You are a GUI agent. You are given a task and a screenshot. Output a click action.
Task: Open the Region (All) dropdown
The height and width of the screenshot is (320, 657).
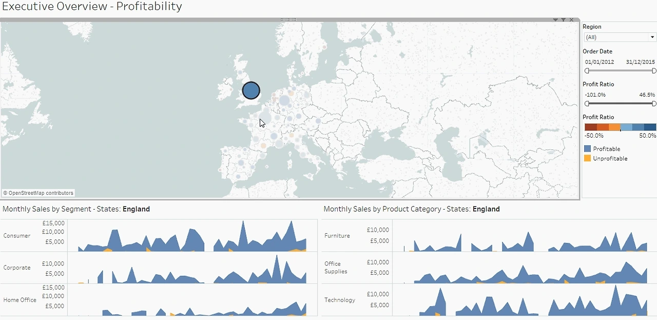point(620,37)
